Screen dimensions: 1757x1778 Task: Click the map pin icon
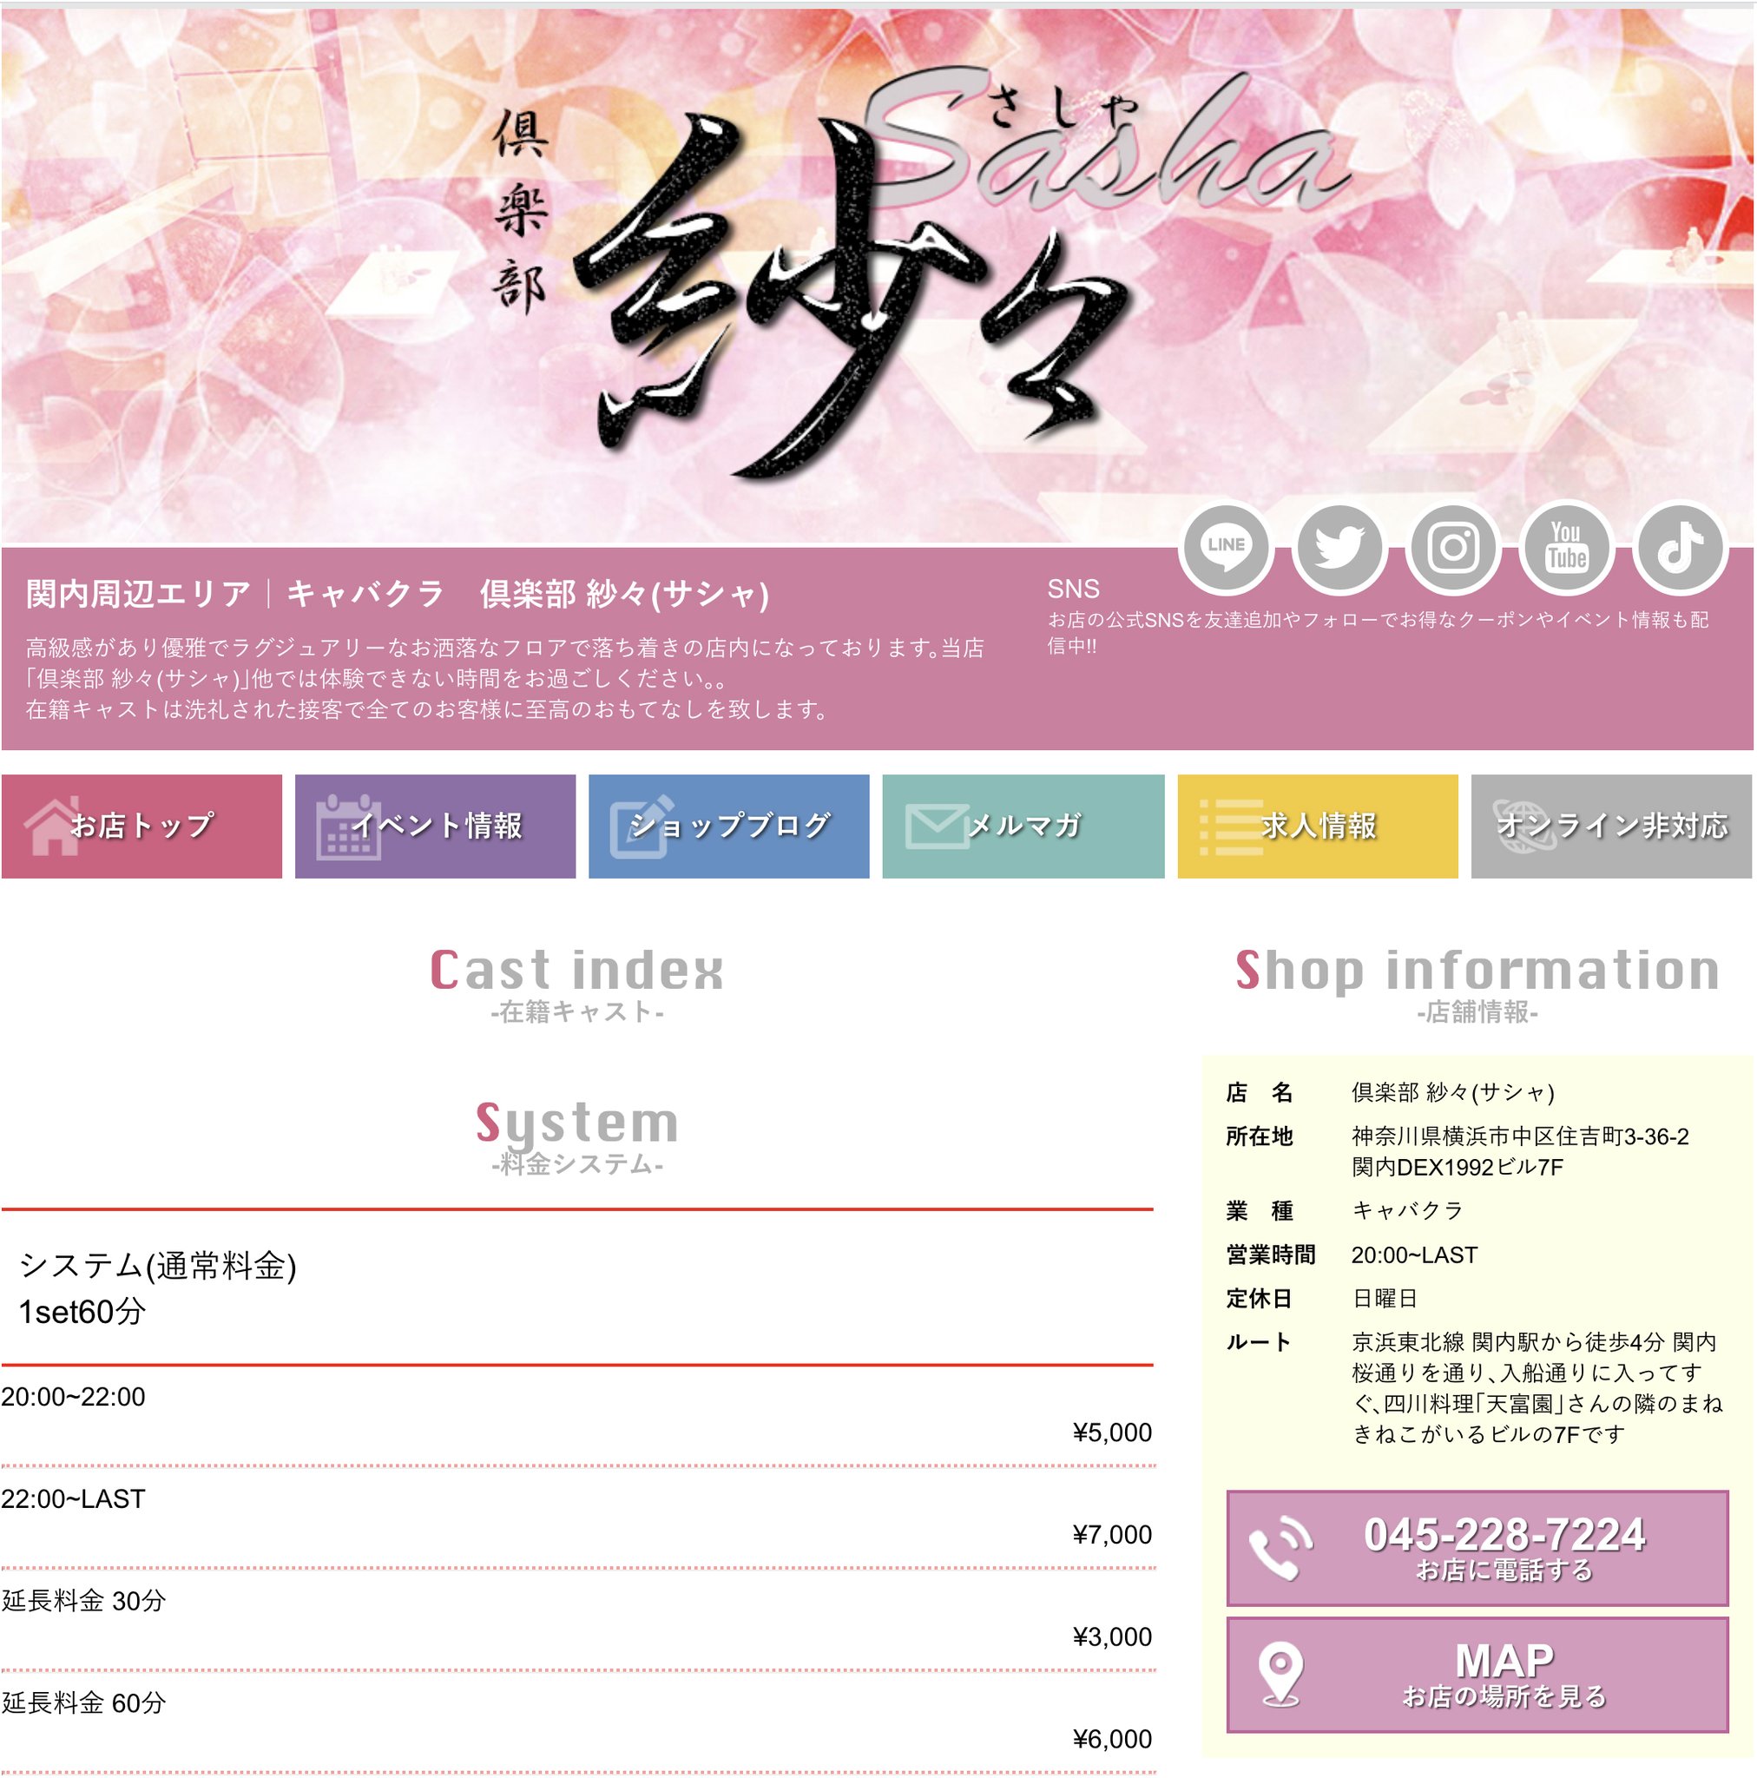point(1280,1674)
